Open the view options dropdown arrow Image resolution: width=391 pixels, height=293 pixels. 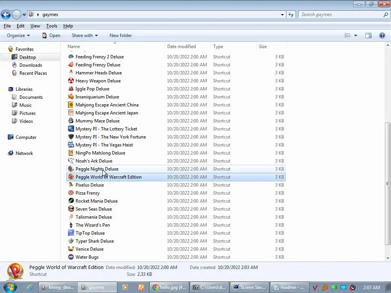click(x=355, y=35)
